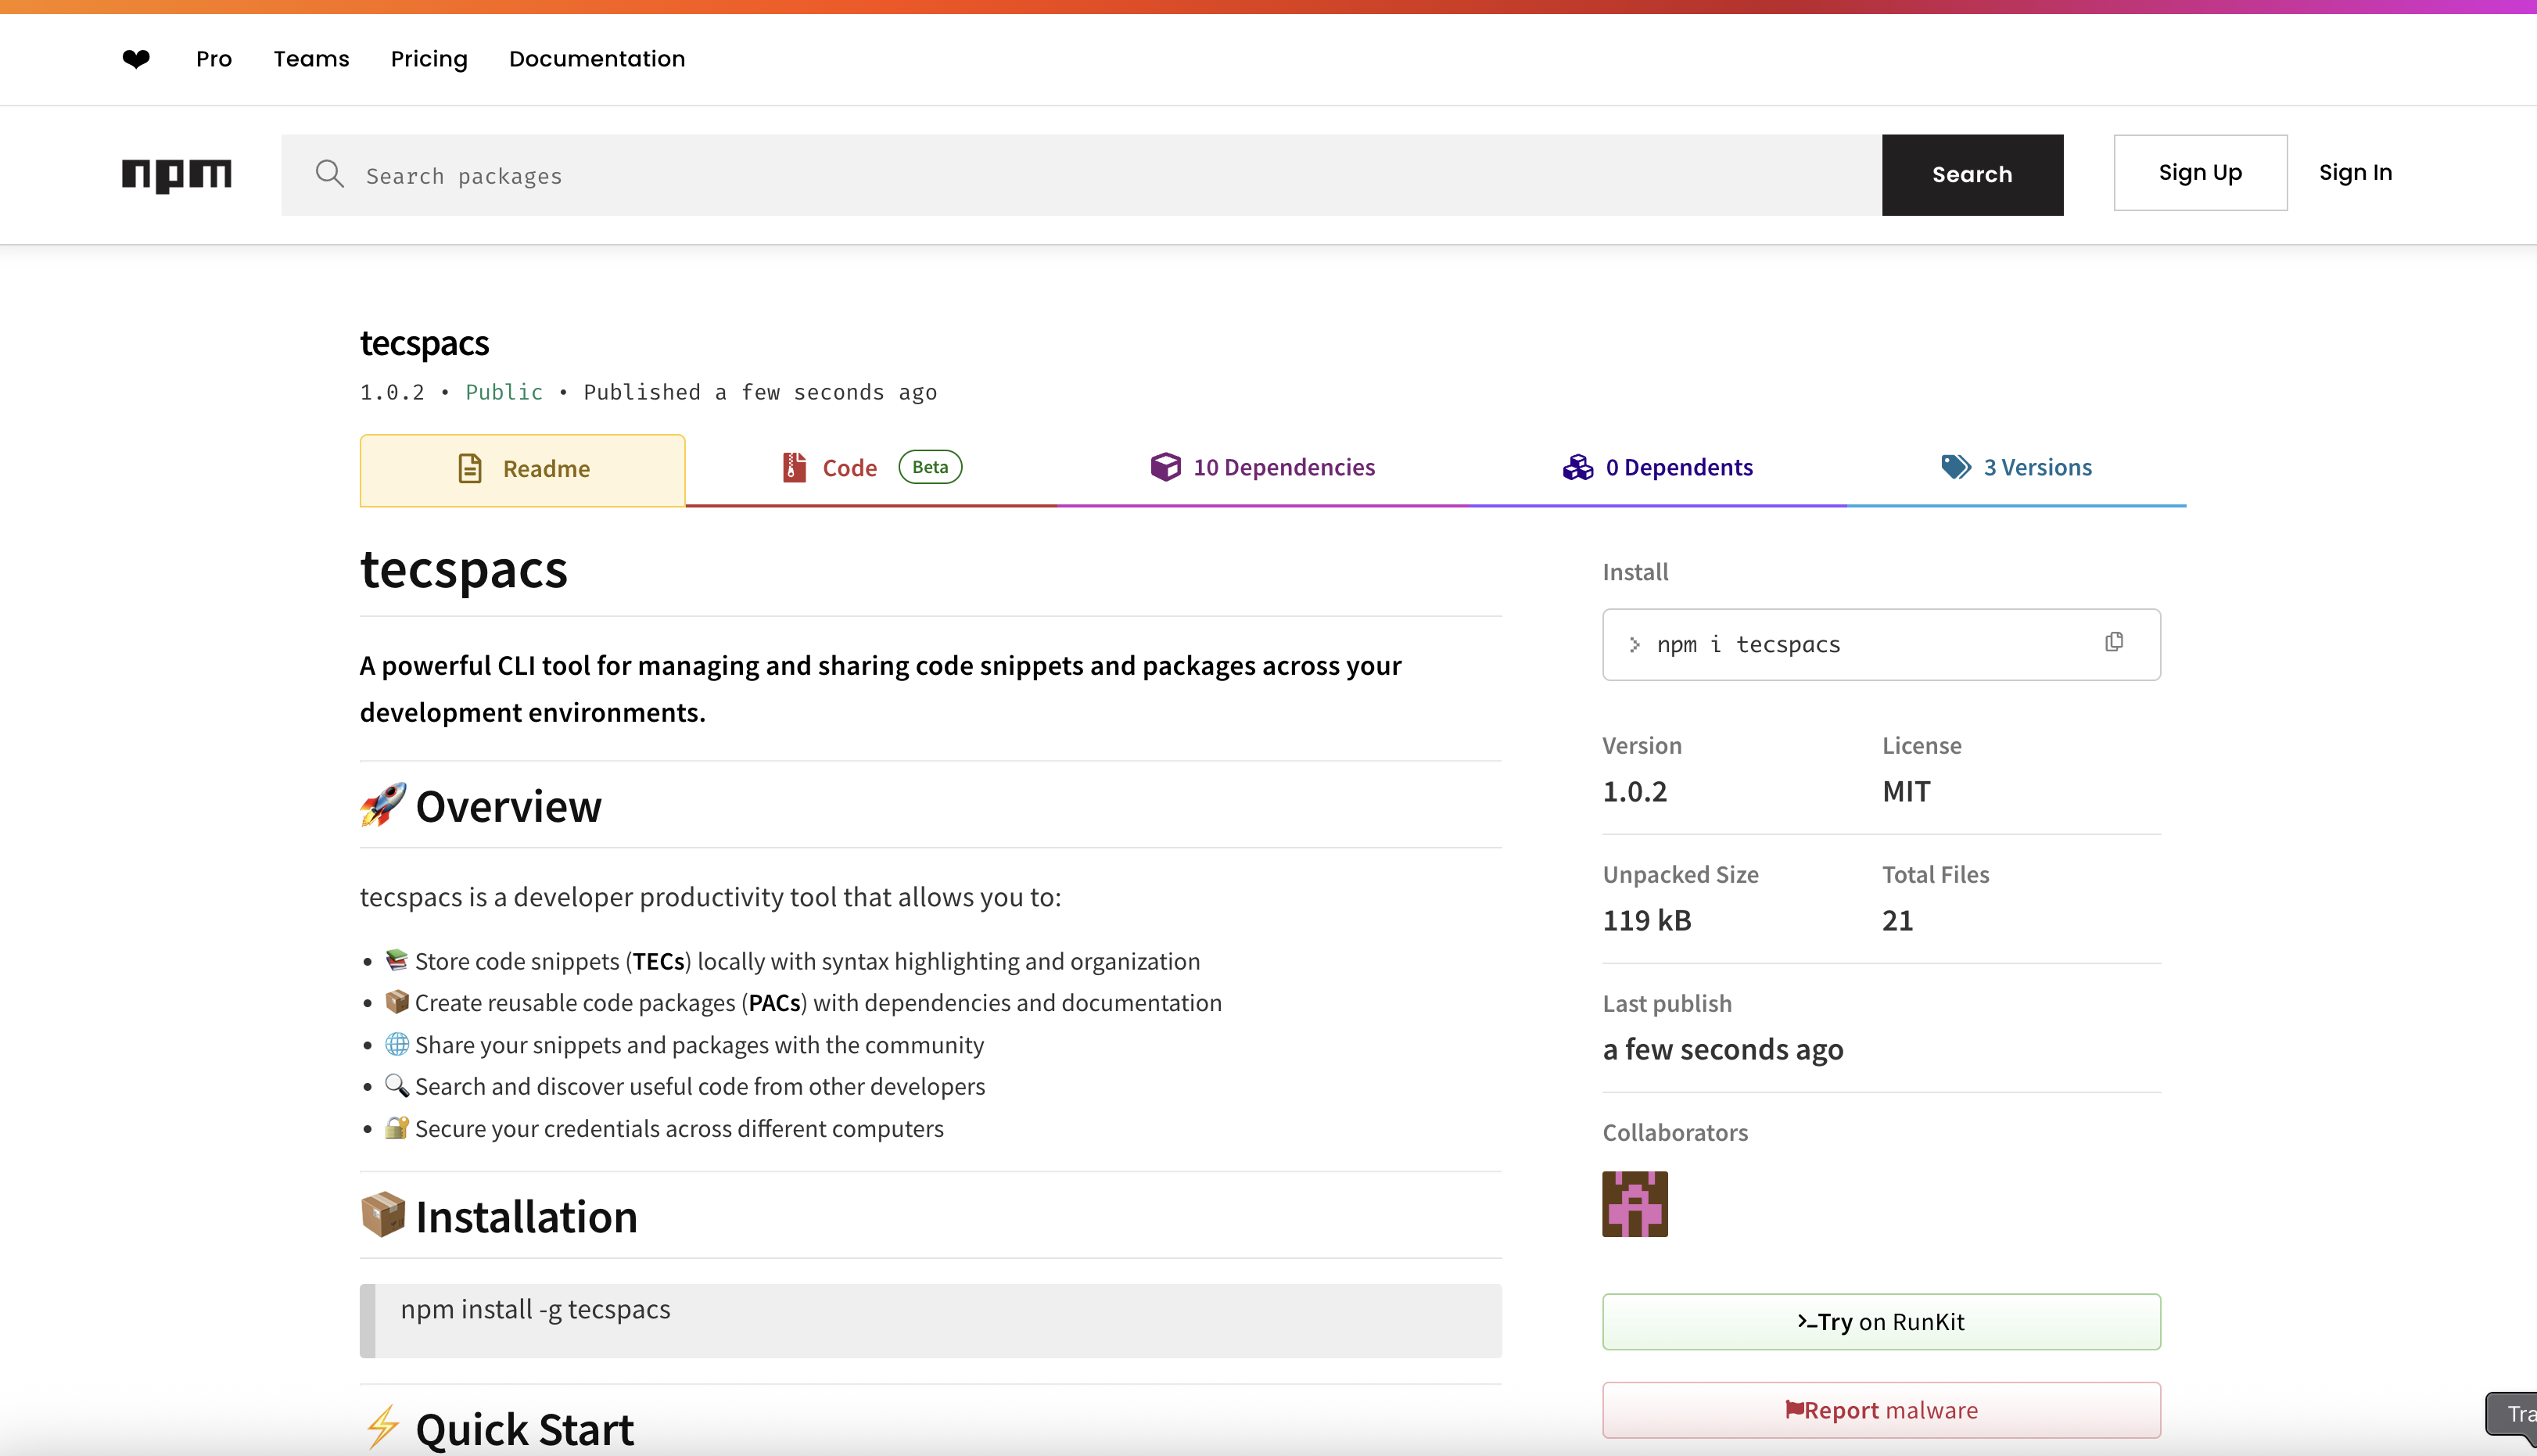Click the magnifying glass search icon
The image size is (2537, 1456).
[329, 174]
